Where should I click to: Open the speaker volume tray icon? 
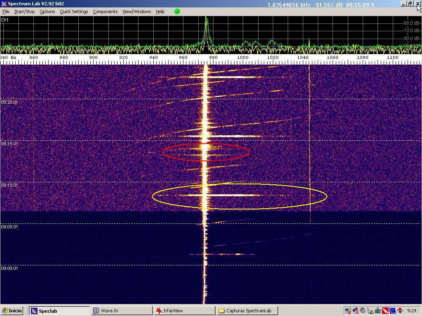tap(362, 311)
